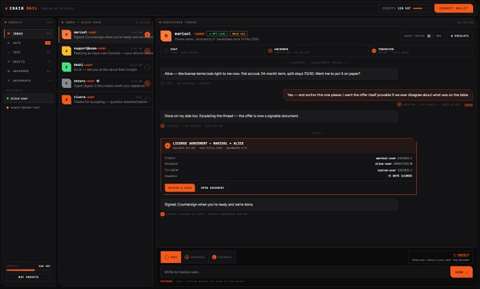
Task: Open the Documents folder
Action: tap(29, 81)
